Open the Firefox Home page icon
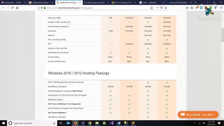224x126 pixels. coord(17,8)
